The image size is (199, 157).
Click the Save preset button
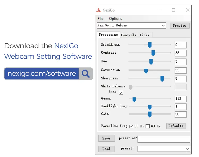click(x=106, y=138)
